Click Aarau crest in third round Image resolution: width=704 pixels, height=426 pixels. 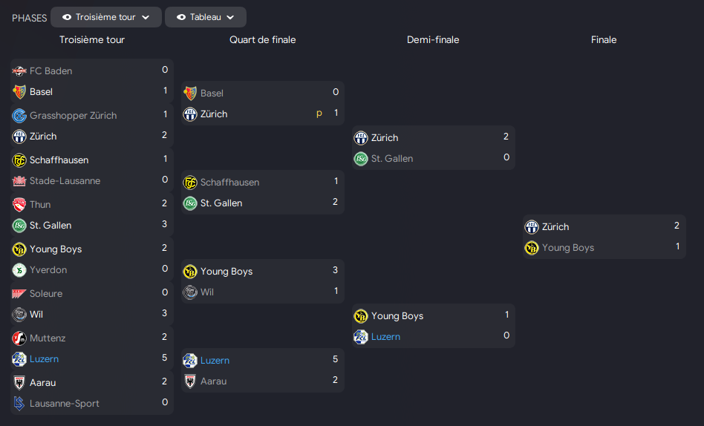(19, 383)
